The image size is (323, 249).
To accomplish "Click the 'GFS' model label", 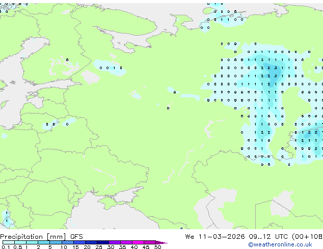I will (x=76, y=237).
